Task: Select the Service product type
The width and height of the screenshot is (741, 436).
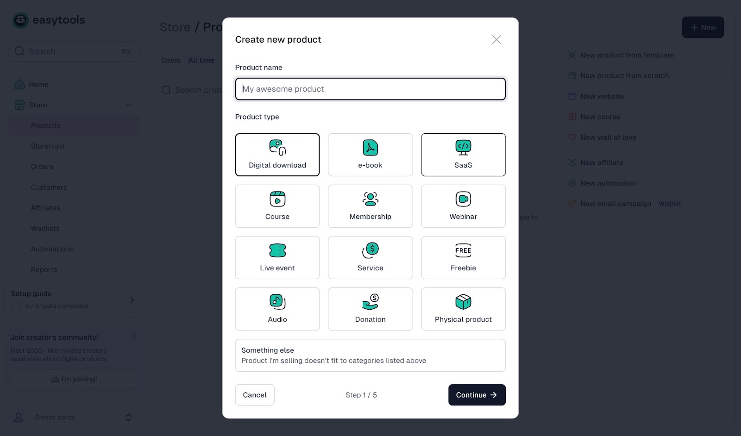Action: (370, 257)
